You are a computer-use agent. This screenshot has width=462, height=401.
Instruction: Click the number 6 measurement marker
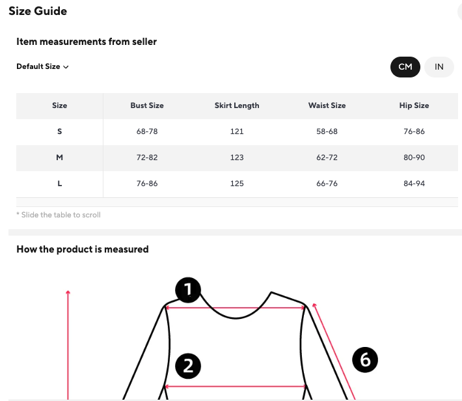click(365, 360)
